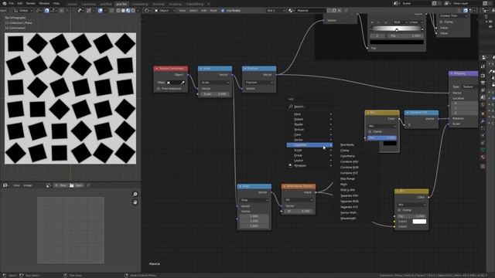Click the Fac slider on upper Mix node
Screen dimensions: 495x278
[382, 137]
